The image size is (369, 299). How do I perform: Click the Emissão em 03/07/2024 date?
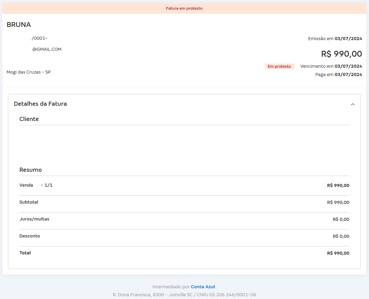pos(335,39)
